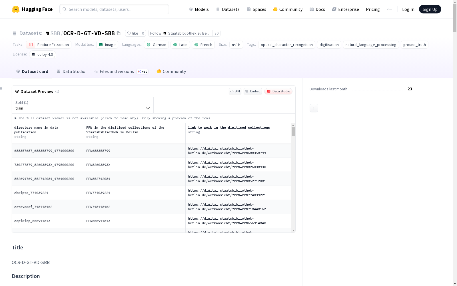
Task: Click the Description heading
Action: pos(26,276)
